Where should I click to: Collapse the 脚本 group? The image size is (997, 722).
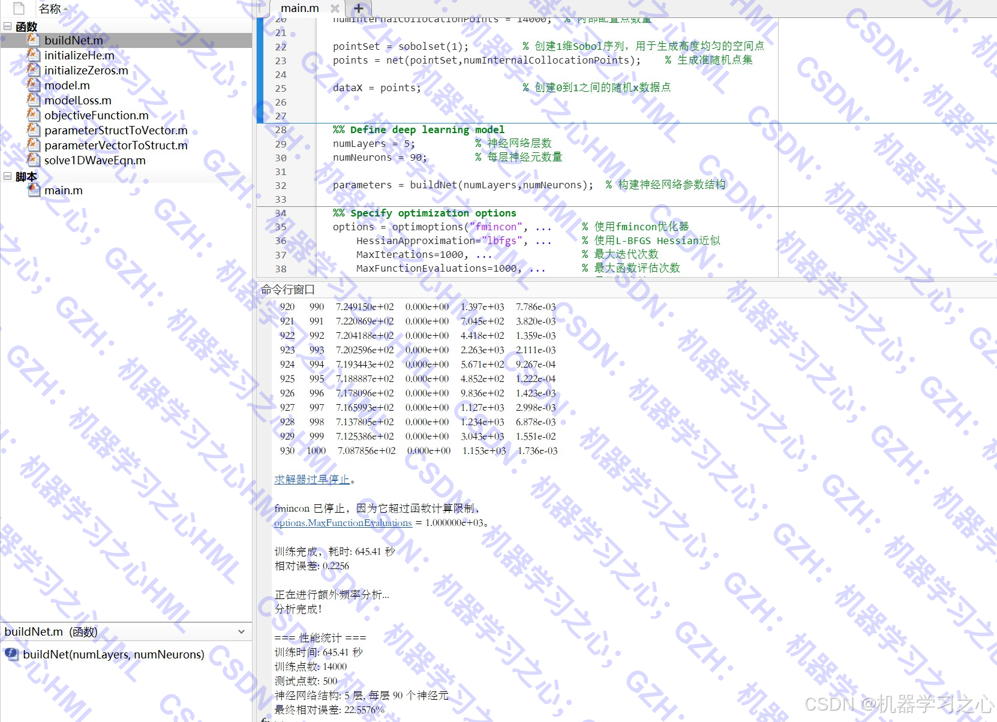click(x=7, y=176)
